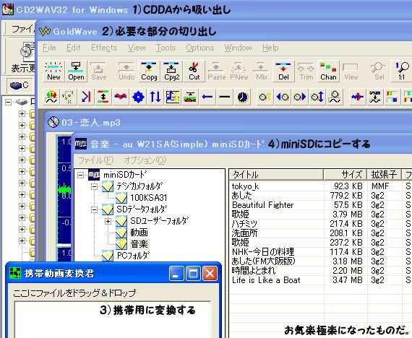Click the blue left arrow effect icon
The image size is (412, 338).
[207, 97]
